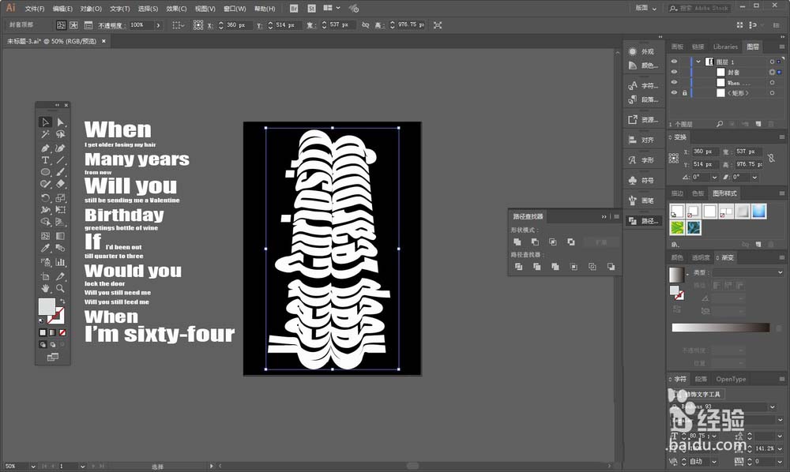
Task: Click the Divide pathfinder icon
Action: [518, 267]
